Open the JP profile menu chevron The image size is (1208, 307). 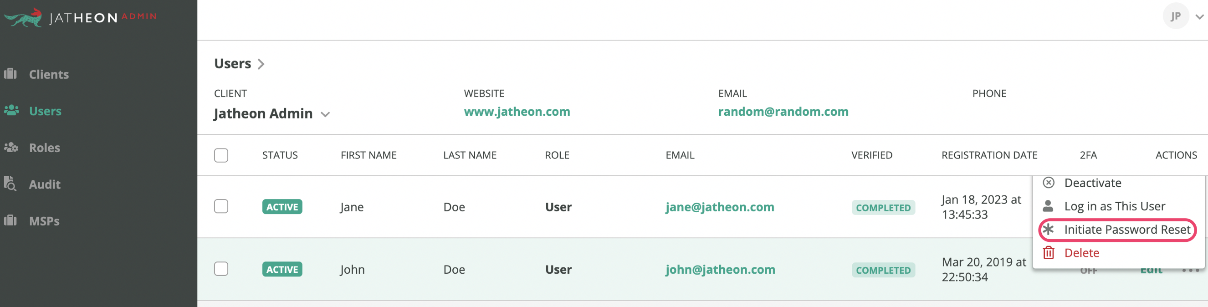(x=1199, y=17)
